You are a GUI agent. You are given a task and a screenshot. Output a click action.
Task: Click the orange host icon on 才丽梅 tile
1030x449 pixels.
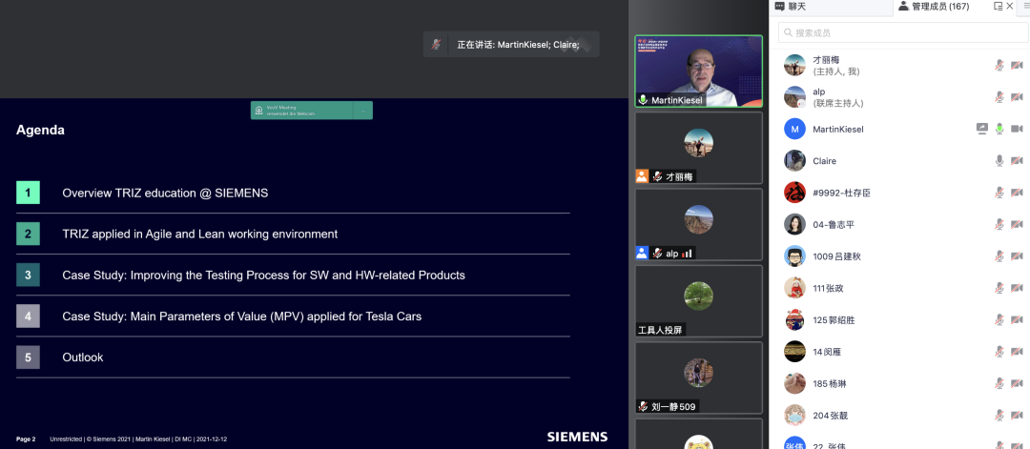(x=642, y=176)
